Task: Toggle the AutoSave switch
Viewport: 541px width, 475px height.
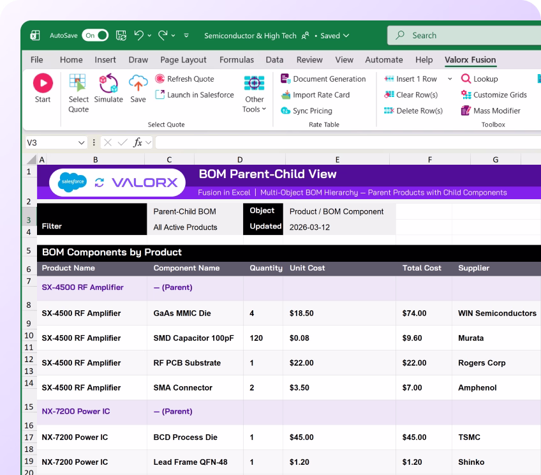Action: (95, 35)
